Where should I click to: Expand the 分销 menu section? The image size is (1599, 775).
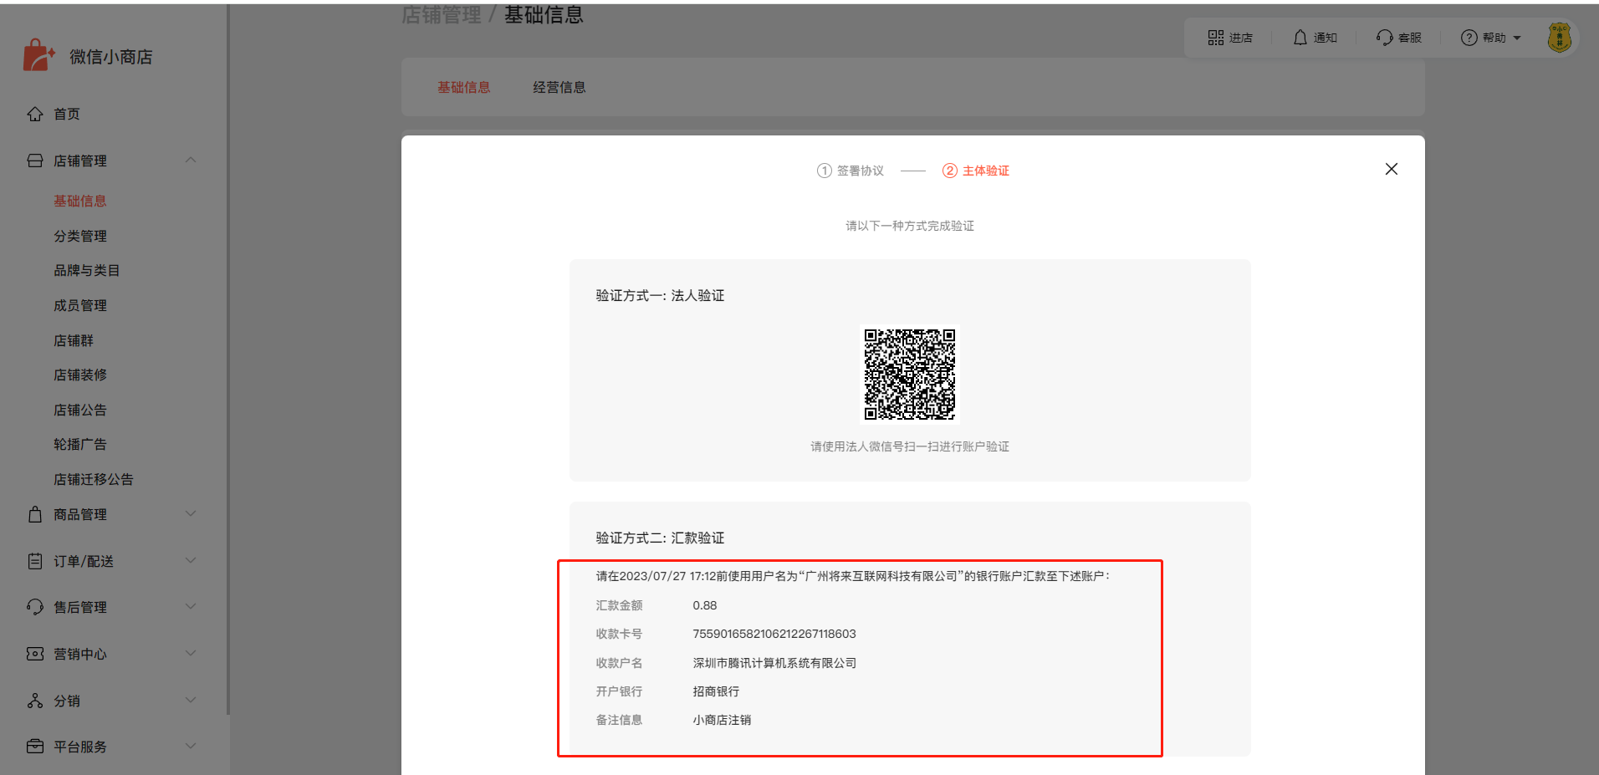coord(191,700)
